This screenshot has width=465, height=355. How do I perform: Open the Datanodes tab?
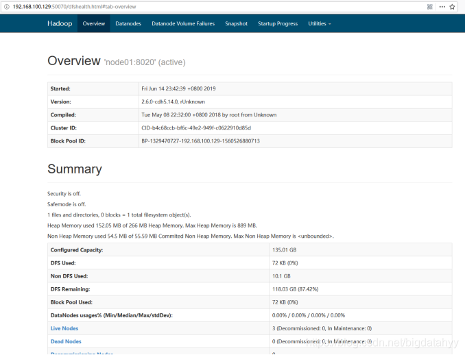pos(128,23)
